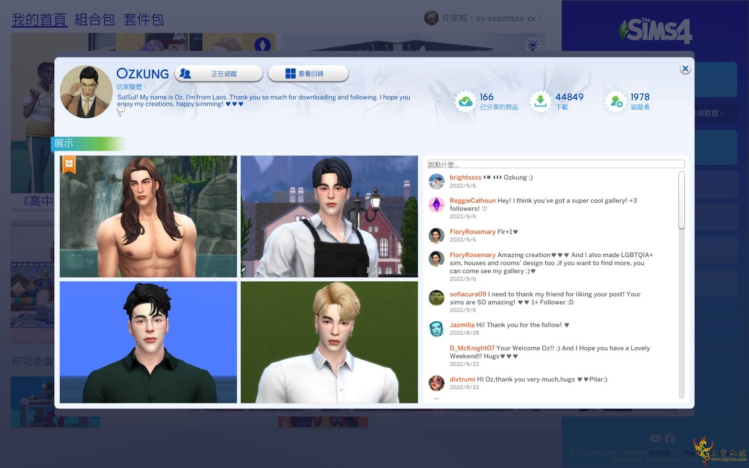Open brightssss commenter name
The width and height of the screenshot is (749, 468).
point(465,177)
